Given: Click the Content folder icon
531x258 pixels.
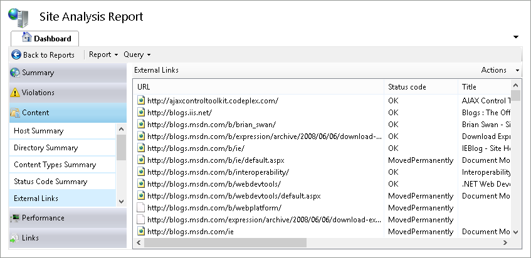Looking at the screenshot, I should [x=15, y=113].
